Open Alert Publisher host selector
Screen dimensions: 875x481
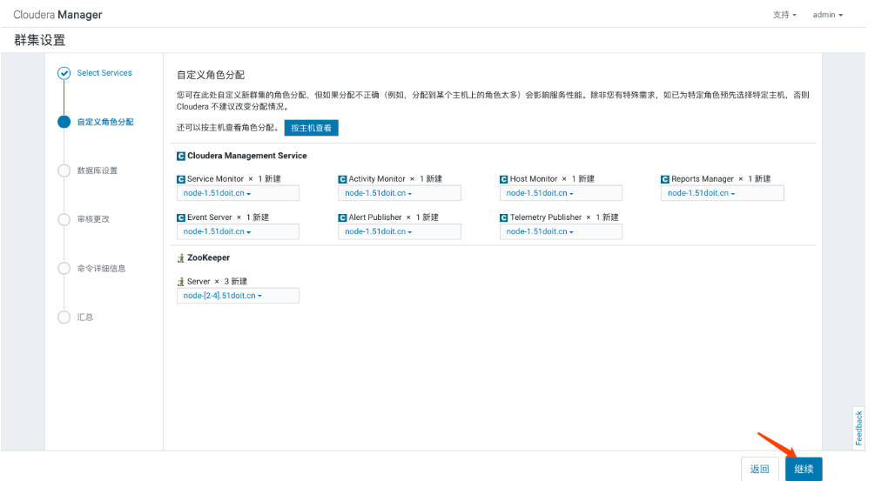(400, 231)
